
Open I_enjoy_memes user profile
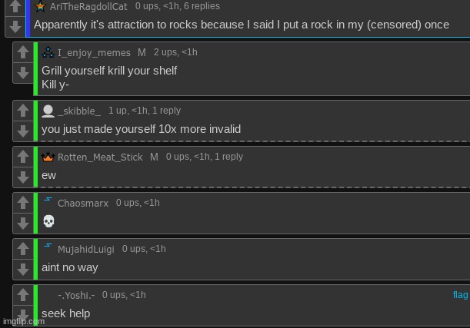pos(94,53)
